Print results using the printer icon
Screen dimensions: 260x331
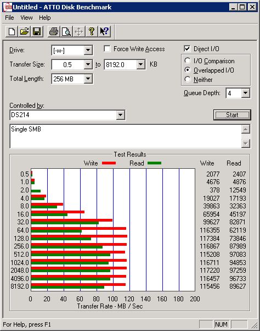[54, 32]
